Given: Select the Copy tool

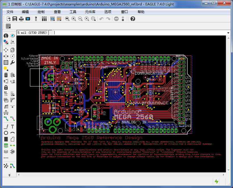Looking at the screenshot, I should point(12,50).
